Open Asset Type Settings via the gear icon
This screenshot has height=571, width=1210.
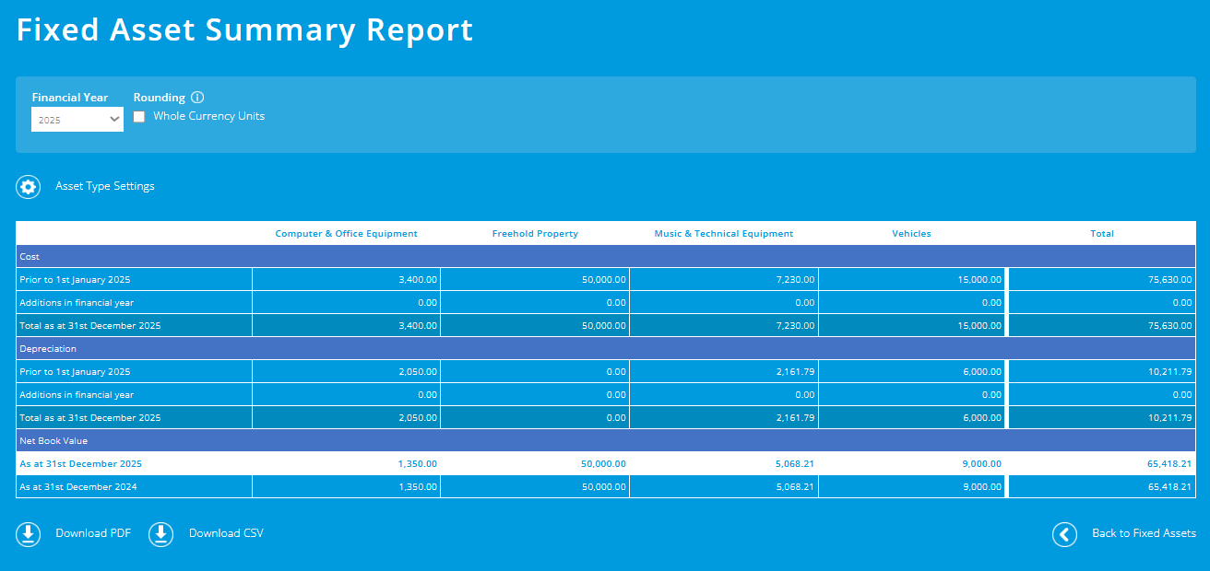pyautogui.click(x=28, y=187)
